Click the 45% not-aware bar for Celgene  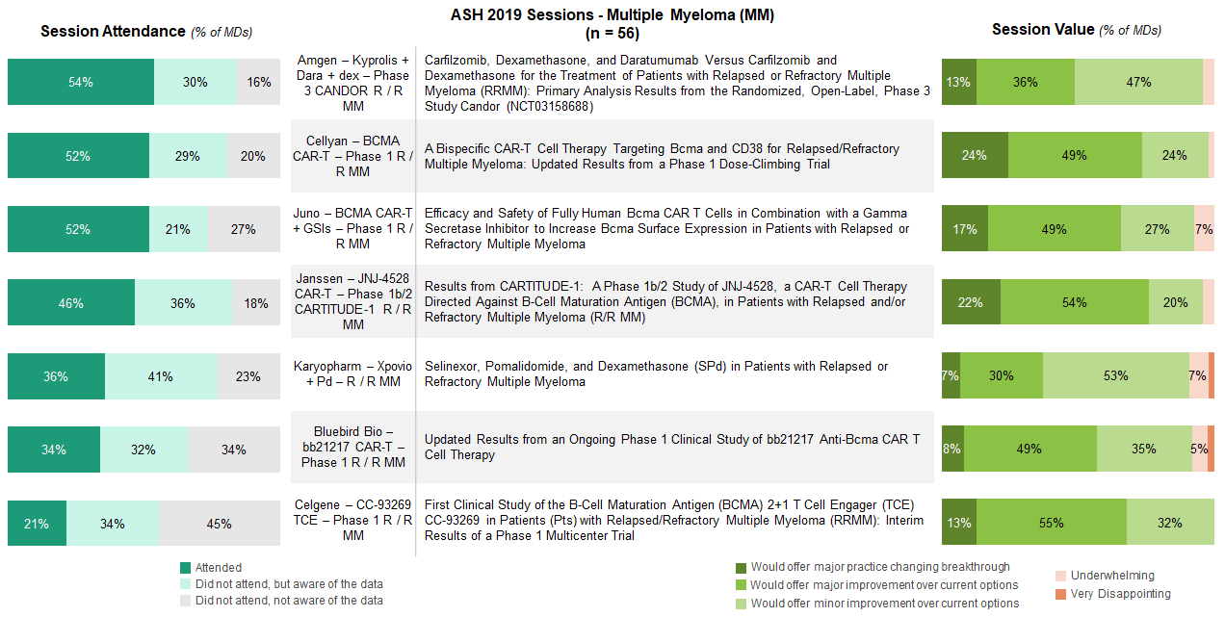click(221, 523)
